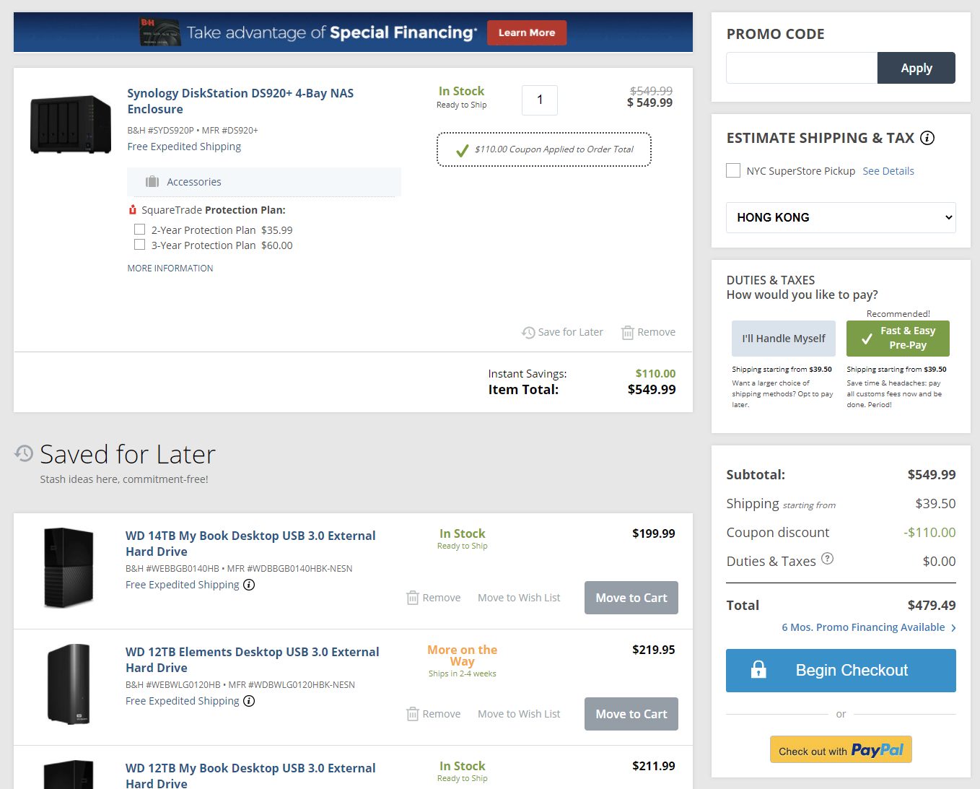Move WD 12TB Elements to cart
980x789 pixels.
[x=631, y=714]
